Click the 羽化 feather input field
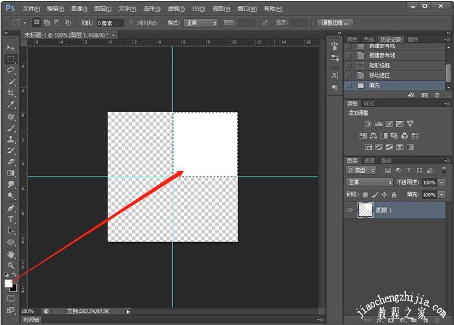The width and height of the screenshot is (454, 325). click(x=110, y=23)
